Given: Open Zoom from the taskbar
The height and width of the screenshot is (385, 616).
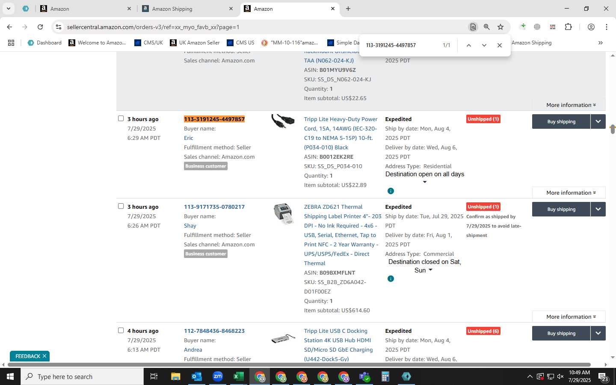Looking at the screenshot, I should pos(218,376).
